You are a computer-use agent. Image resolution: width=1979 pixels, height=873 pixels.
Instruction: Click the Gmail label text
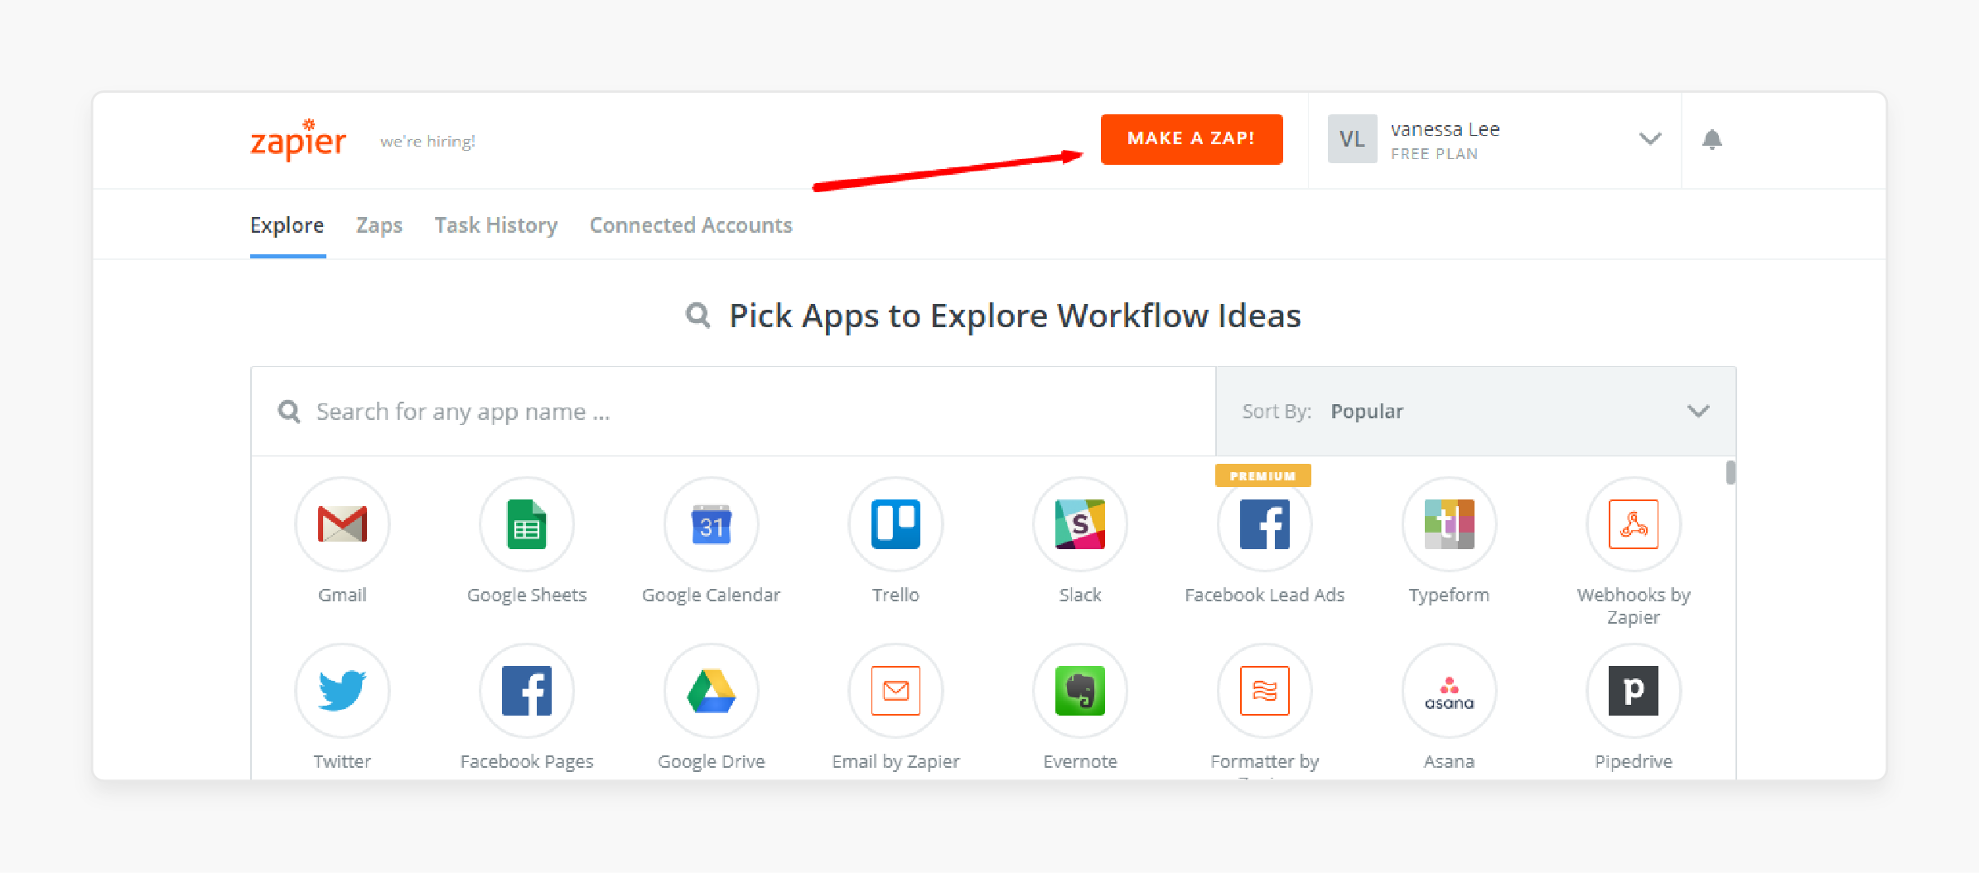pos(342,595)
